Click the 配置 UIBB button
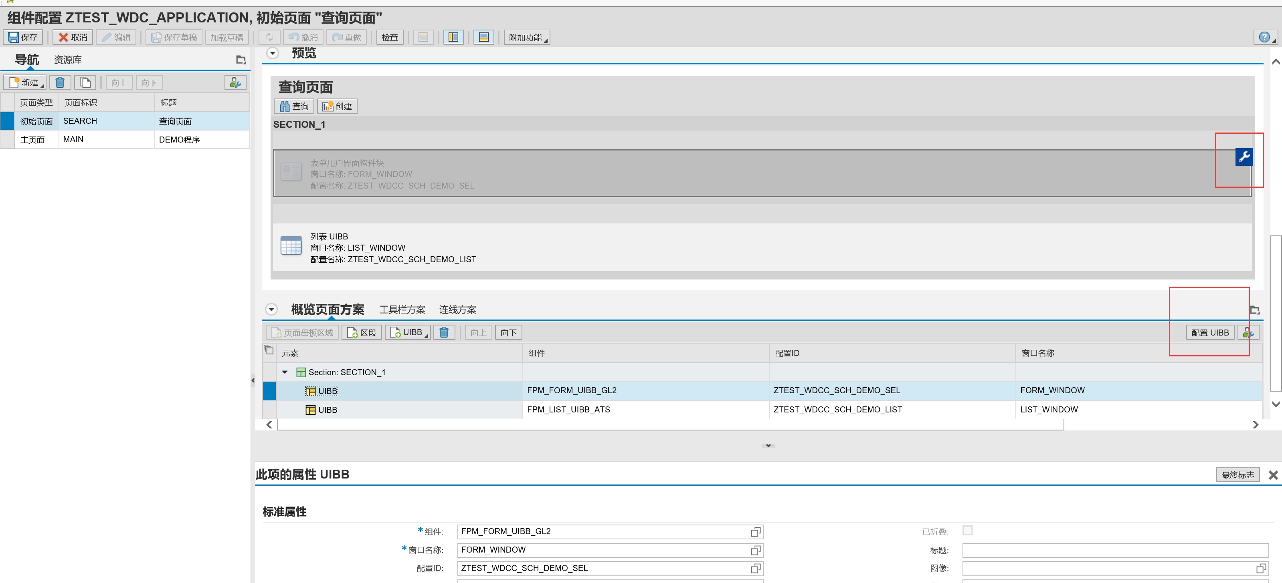The height and width of the screenshot is (583, 1282). pos(1209,332)
